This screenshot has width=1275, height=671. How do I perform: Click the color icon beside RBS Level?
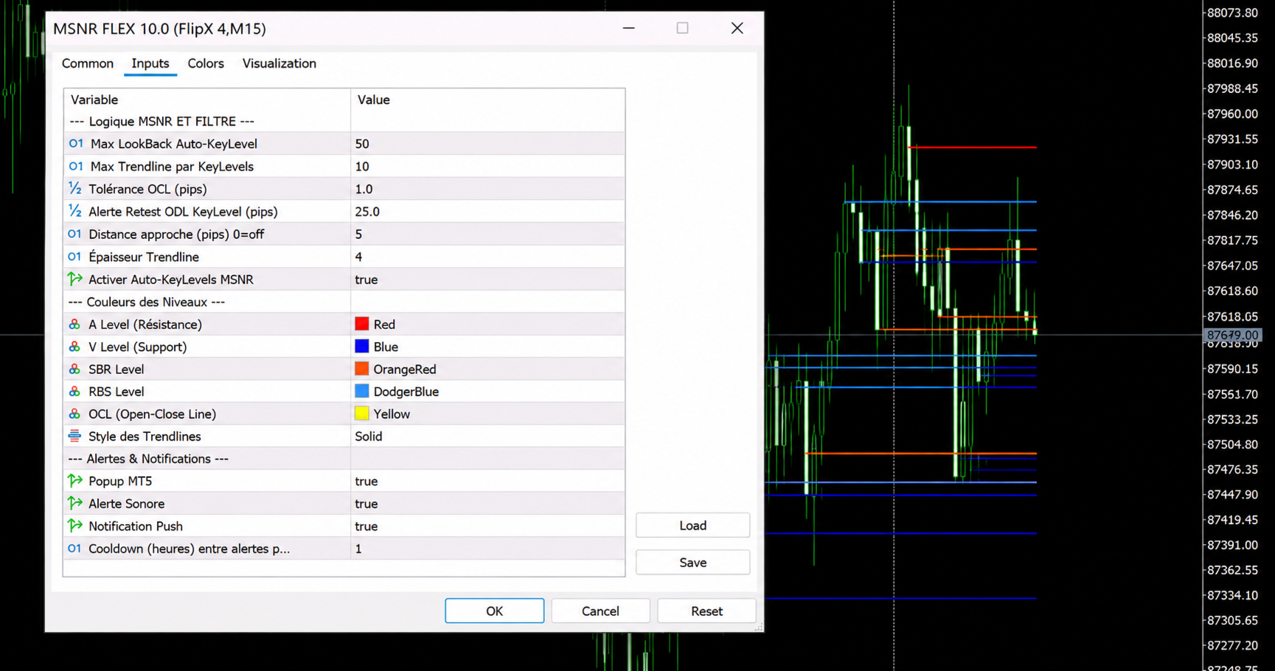74,392
